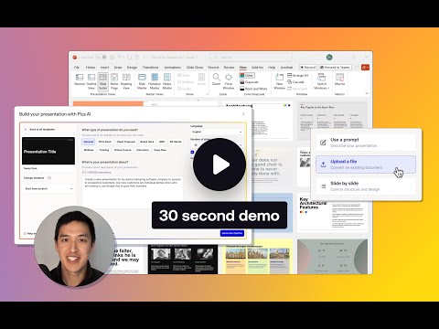This screenshot has height=329, width=439.
Task: Select the Key Architectural Features slide thumbnail
Action: click(x=332, y=213)
